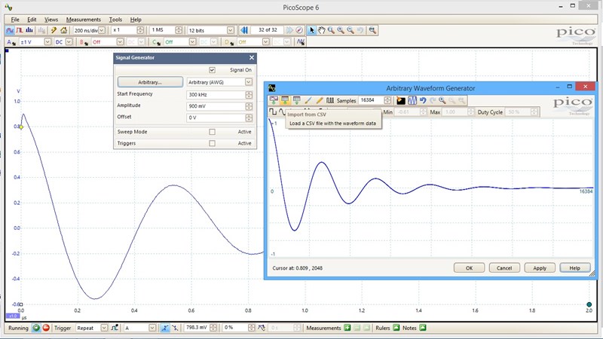
Task: Click the normalize waveform icon in AWG
Action: (412, 100)
